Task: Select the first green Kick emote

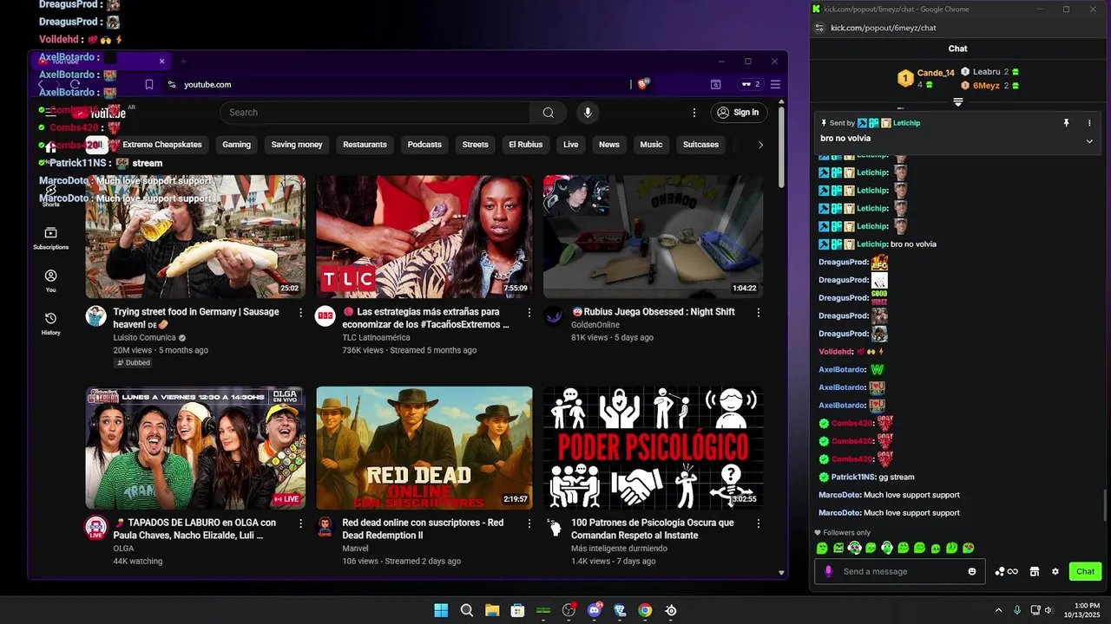Action: [822, 548]
